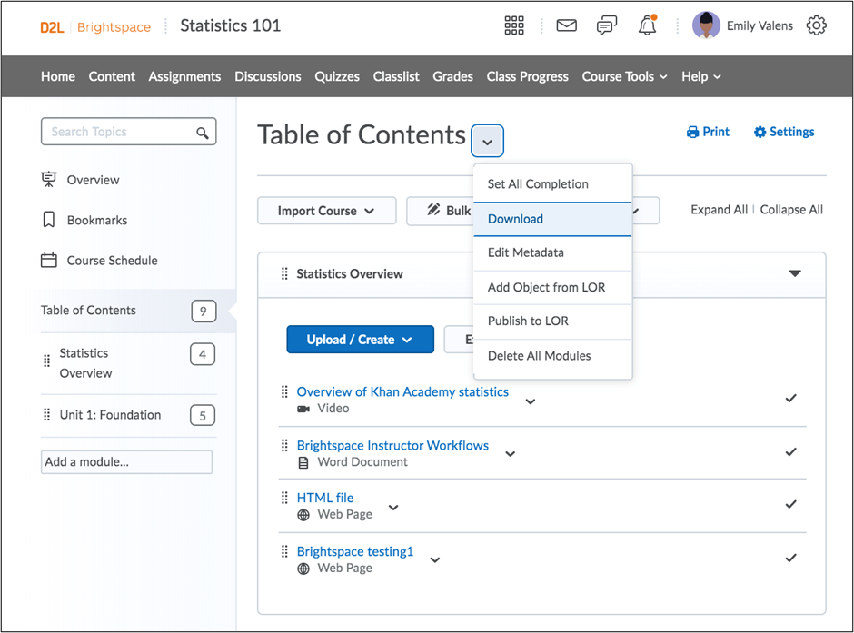The image size is (854, 633).
Task: Click drag handle beside Statistics Overview sidebar module
Action: point(47,361)
